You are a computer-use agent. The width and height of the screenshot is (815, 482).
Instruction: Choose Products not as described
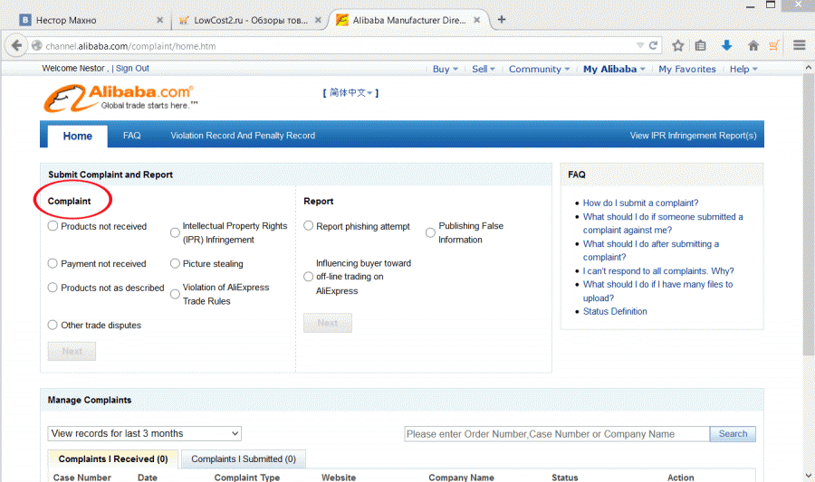tap(53, 287)
